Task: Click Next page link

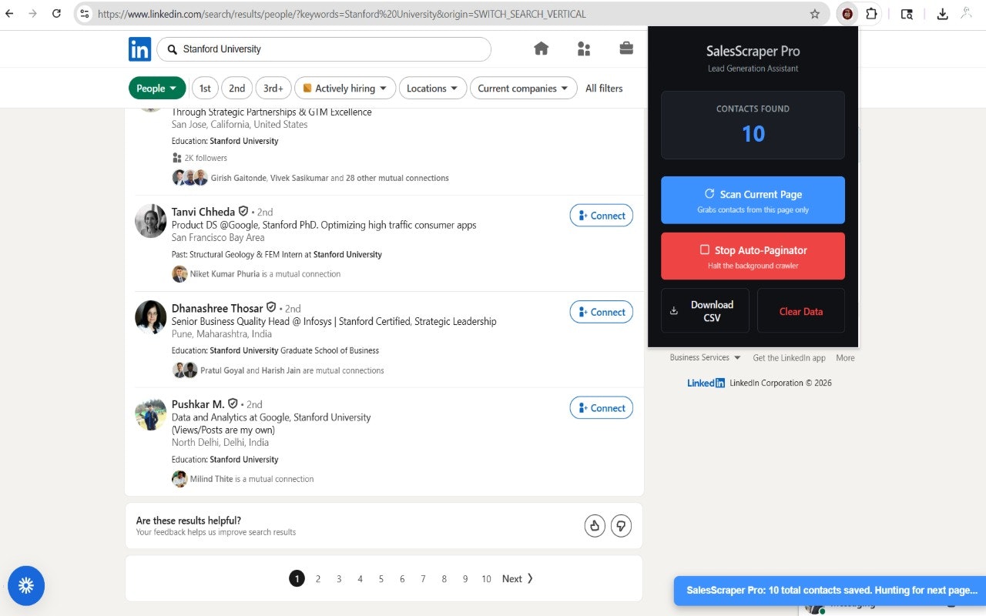Action: pyautogui.click(x=518, y=579)
